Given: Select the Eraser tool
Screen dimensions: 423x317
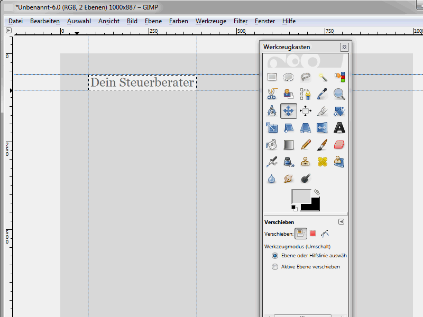Looking at the screenshot, I should tap(339, 145).
